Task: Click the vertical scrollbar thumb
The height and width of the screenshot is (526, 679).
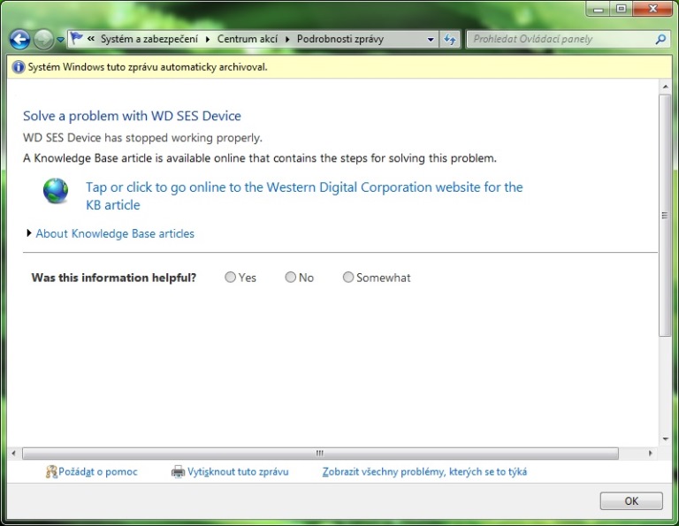Action: coord(665,215)
